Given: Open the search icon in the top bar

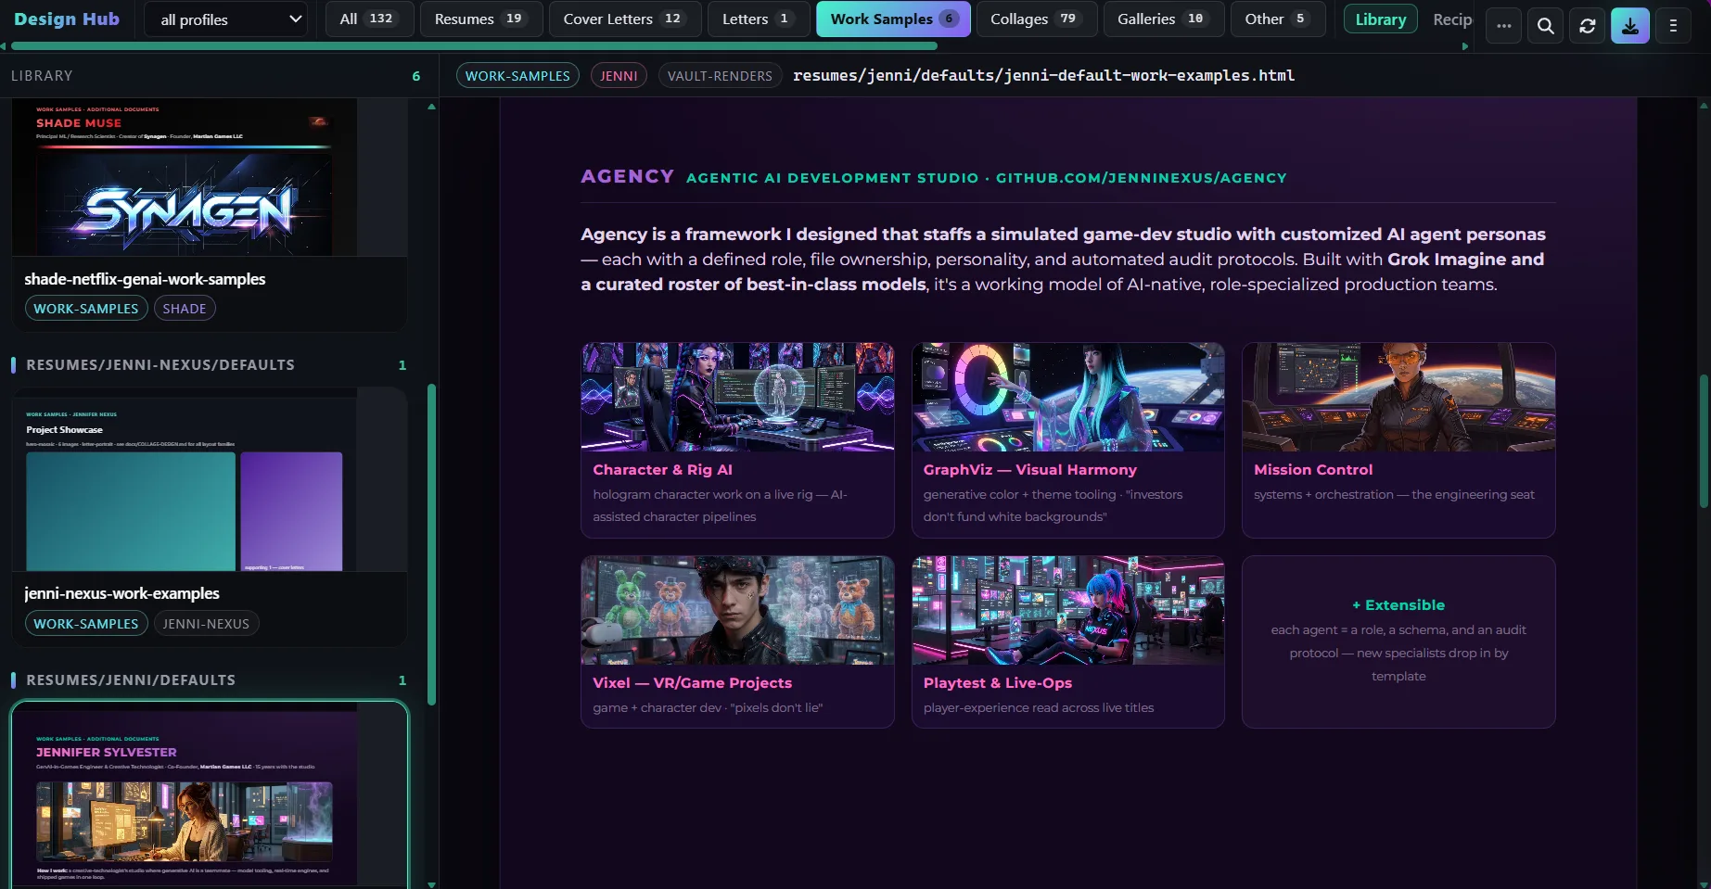Looking at the screenshot, I should coord(1545,26).
